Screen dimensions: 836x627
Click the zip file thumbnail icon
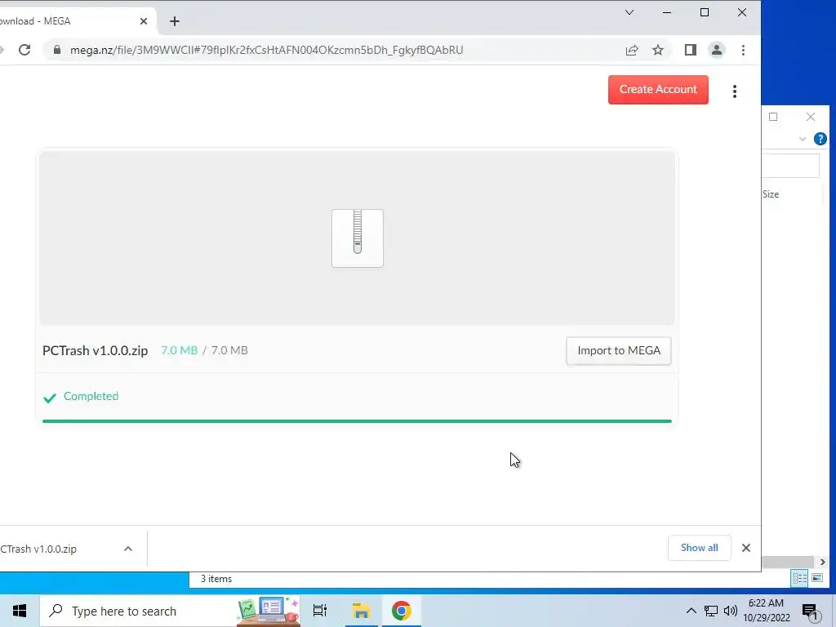[x=358, y=238]
